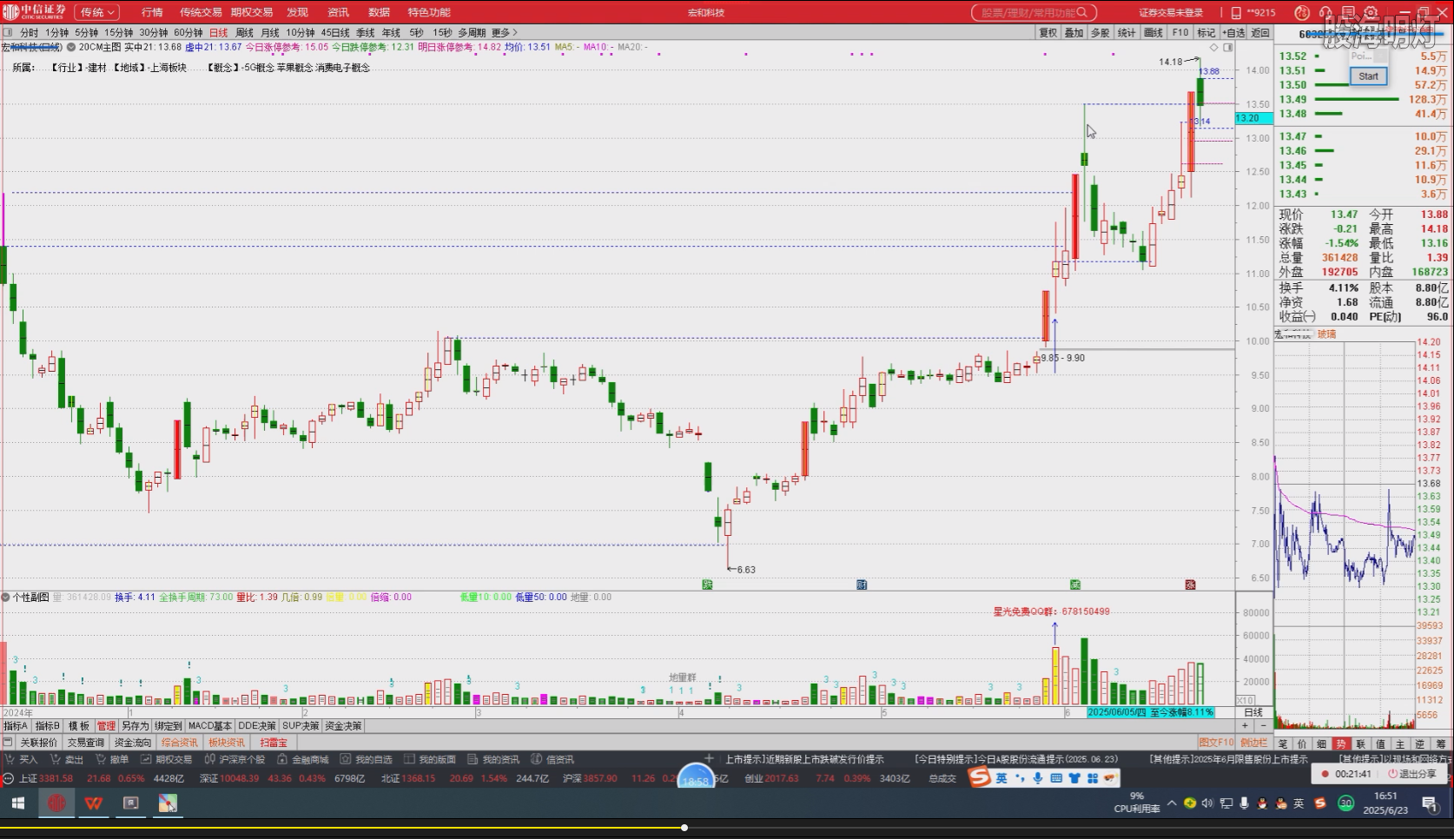Select the 指标B tab
The image size is (1454, 839).
tap(47, 726)
